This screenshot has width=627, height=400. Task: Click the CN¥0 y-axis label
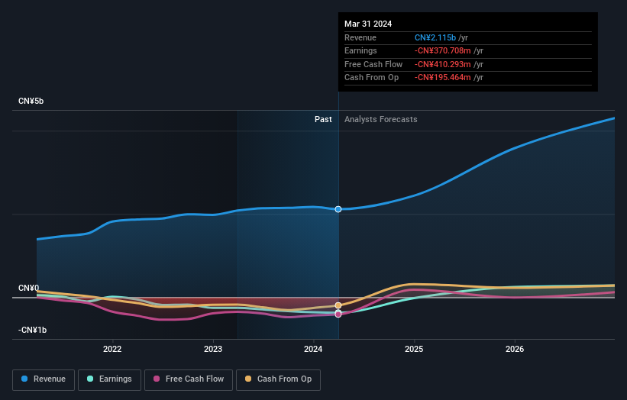point(28,288)
